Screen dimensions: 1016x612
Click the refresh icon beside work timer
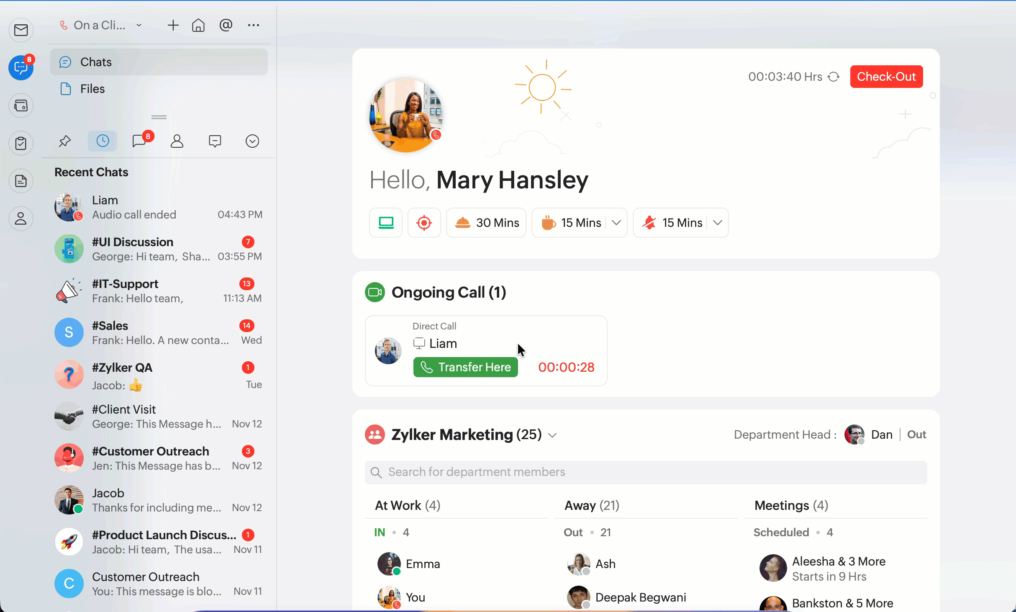pos(834,77)
